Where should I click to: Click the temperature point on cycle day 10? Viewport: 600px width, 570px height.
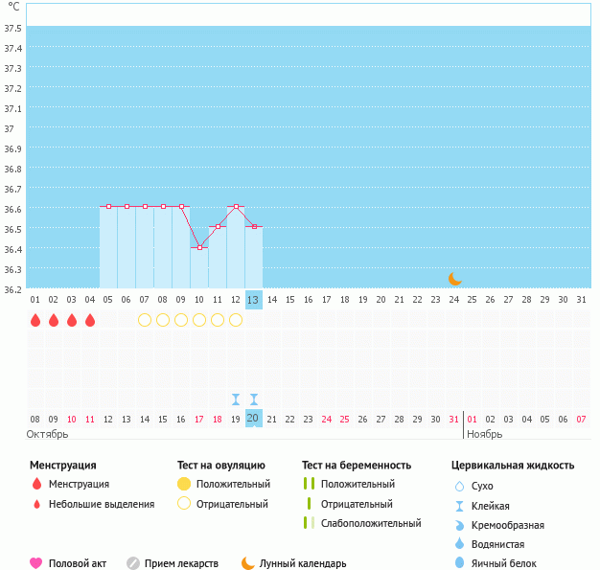click(199, 247)
